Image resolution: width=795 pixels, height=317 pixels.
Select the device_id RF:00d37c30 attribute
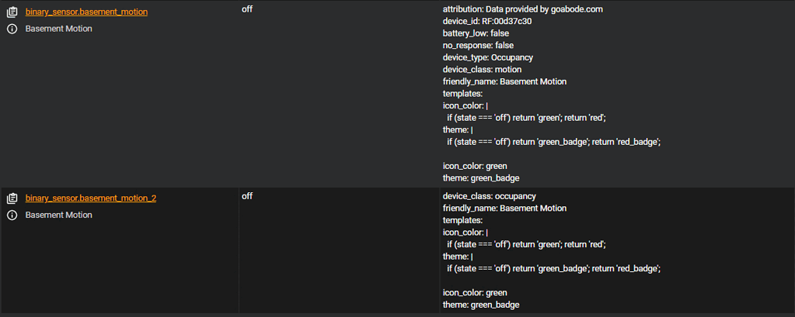click(x=487, y=22)
